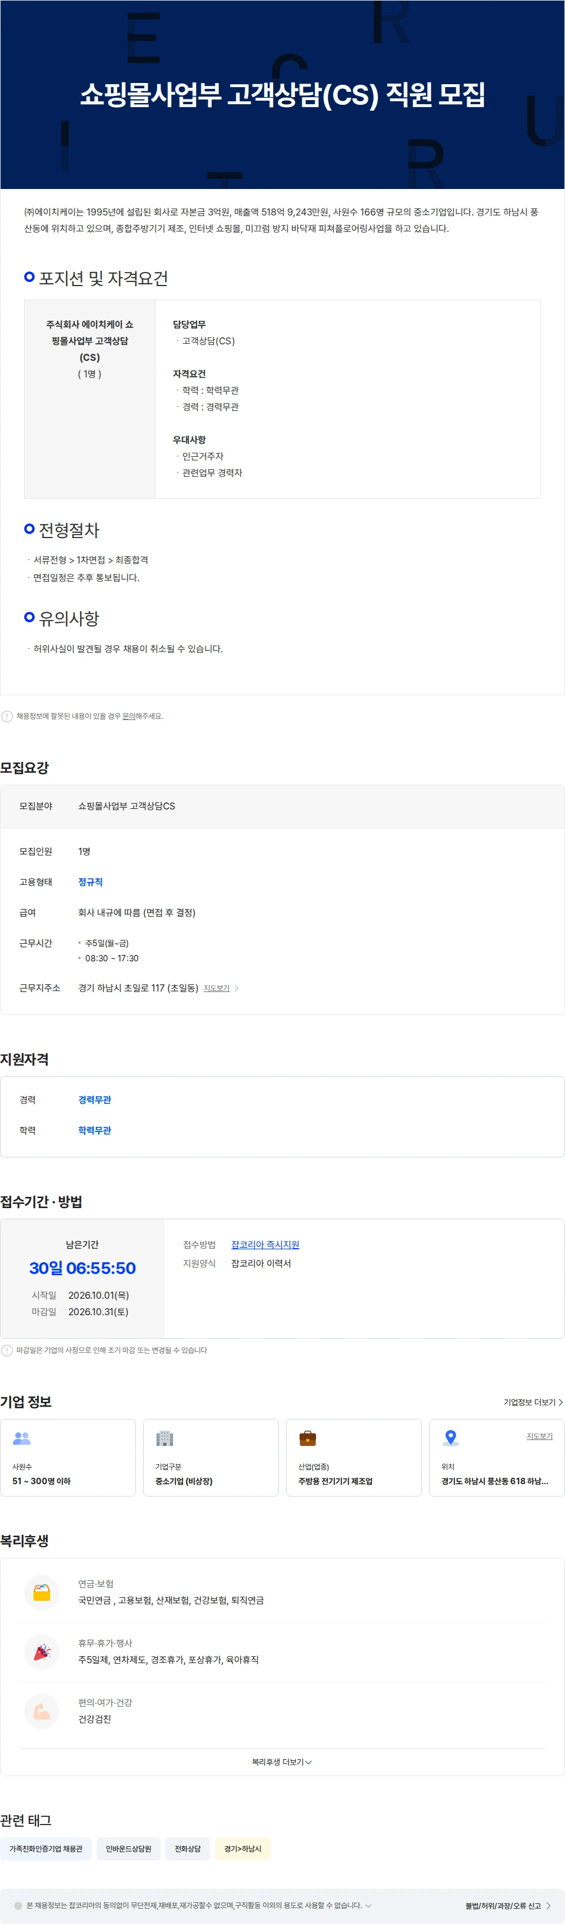Click chevron arrow beside 근무지주소 지도보기
This screenshot has height=1924, width=565.
237,988
